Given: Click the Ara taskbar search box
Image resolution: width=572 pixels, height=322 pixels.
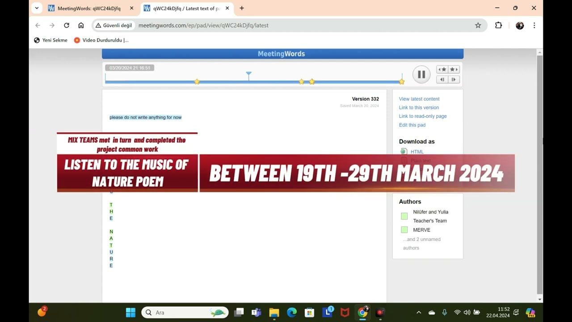Looking at the screenshot, I should coord(185,313).
